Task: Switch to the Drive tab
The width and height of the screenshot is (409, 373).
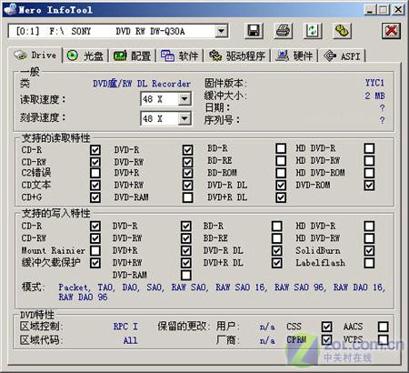Action: click(35, 55)
